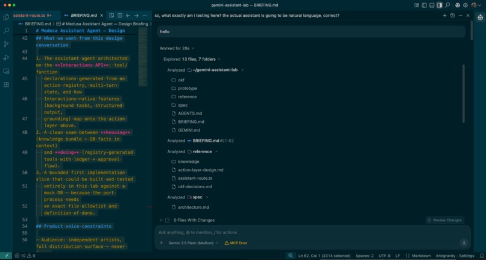Viewport: 486px width, 260px height.
Task: Click Ln 62, Col 1 to go to line
Action: point(324,256)
